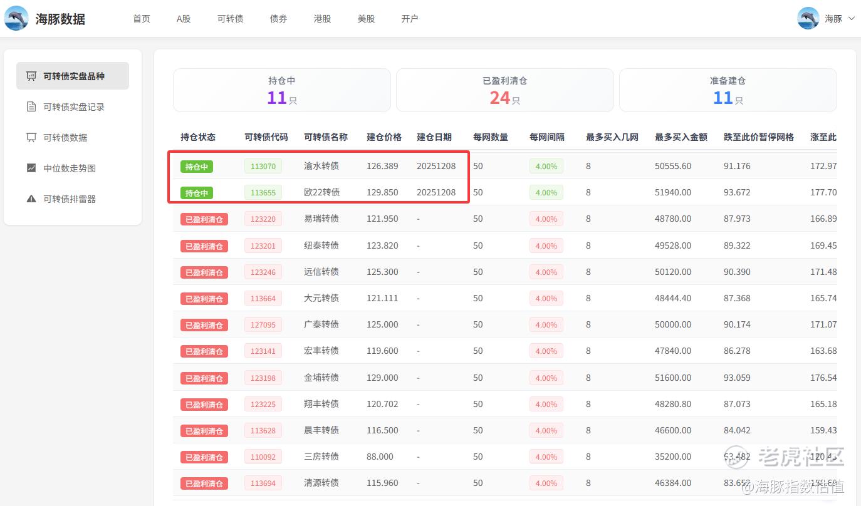Click the 翔丰转债 bond name
Screen dimensions: 861x506
[321, 404]
